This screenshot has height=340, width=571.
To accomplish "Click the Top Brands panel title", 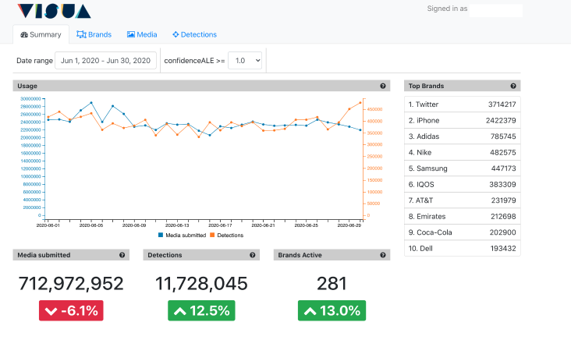I will click(x=426, y=86).
